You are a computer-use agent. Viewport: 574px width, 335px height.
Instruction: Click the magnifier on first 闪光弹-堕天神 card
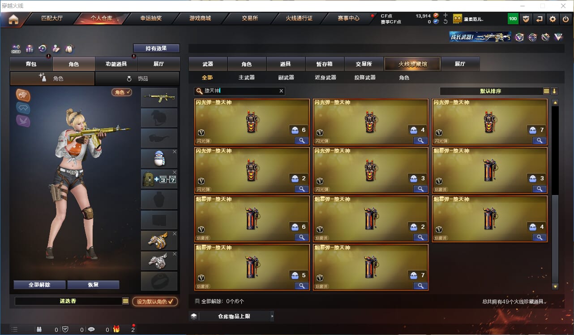[301, 141]
